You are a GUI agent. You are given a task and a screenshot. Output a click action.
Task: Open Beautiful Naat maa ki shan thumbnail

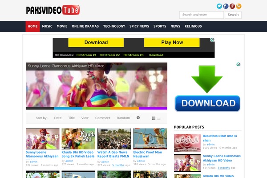[x=187, y=143]
